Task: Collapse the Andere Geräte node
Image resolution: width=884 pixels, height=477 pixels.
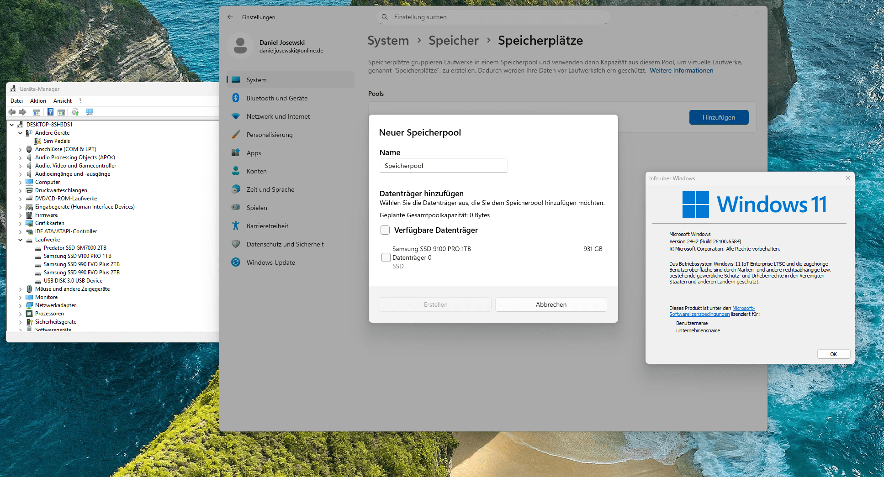Action: click(x=21, y=133)
